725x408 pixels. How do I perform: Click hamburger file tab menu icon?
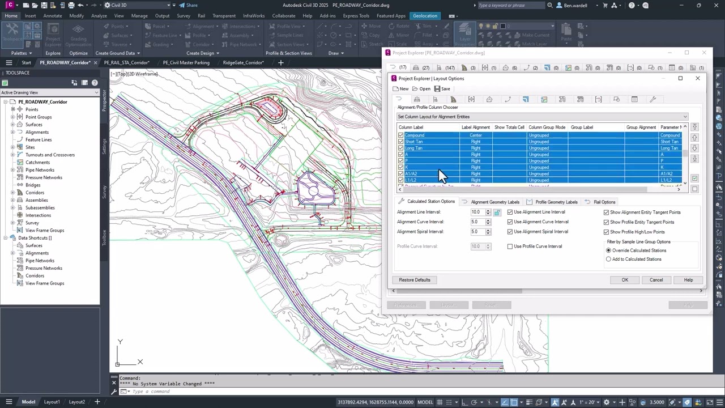point(8,63)
